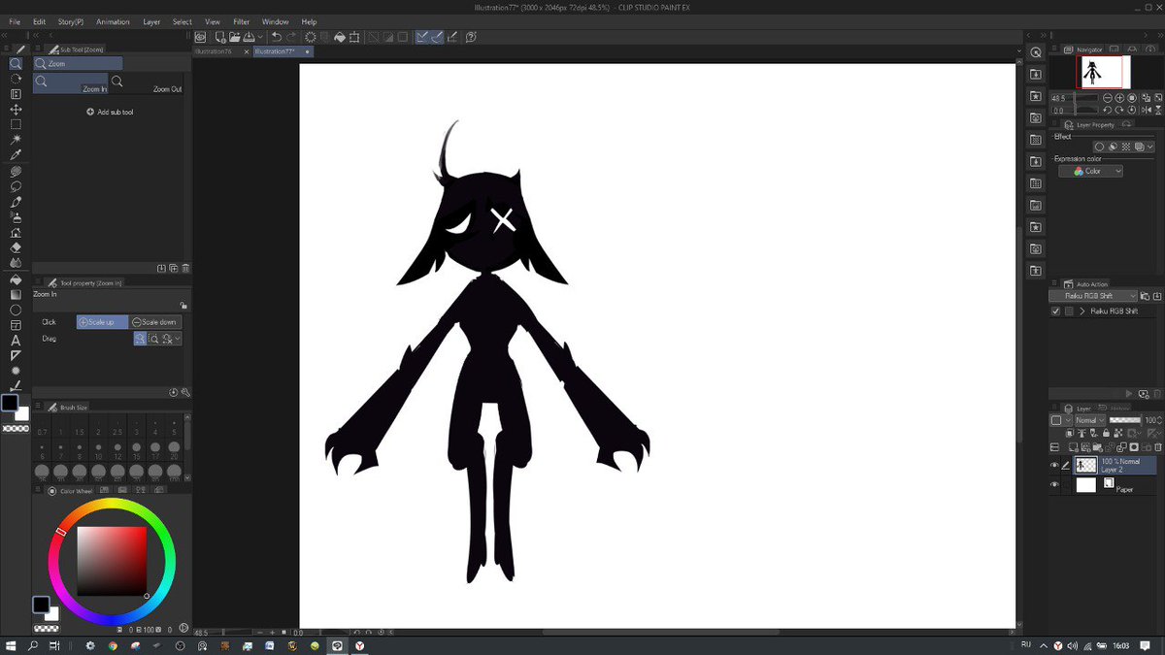Select the Gradient tool
The height and width of the screenshot is (655, 1165).
pyautogui.click(x=16, y=294)
